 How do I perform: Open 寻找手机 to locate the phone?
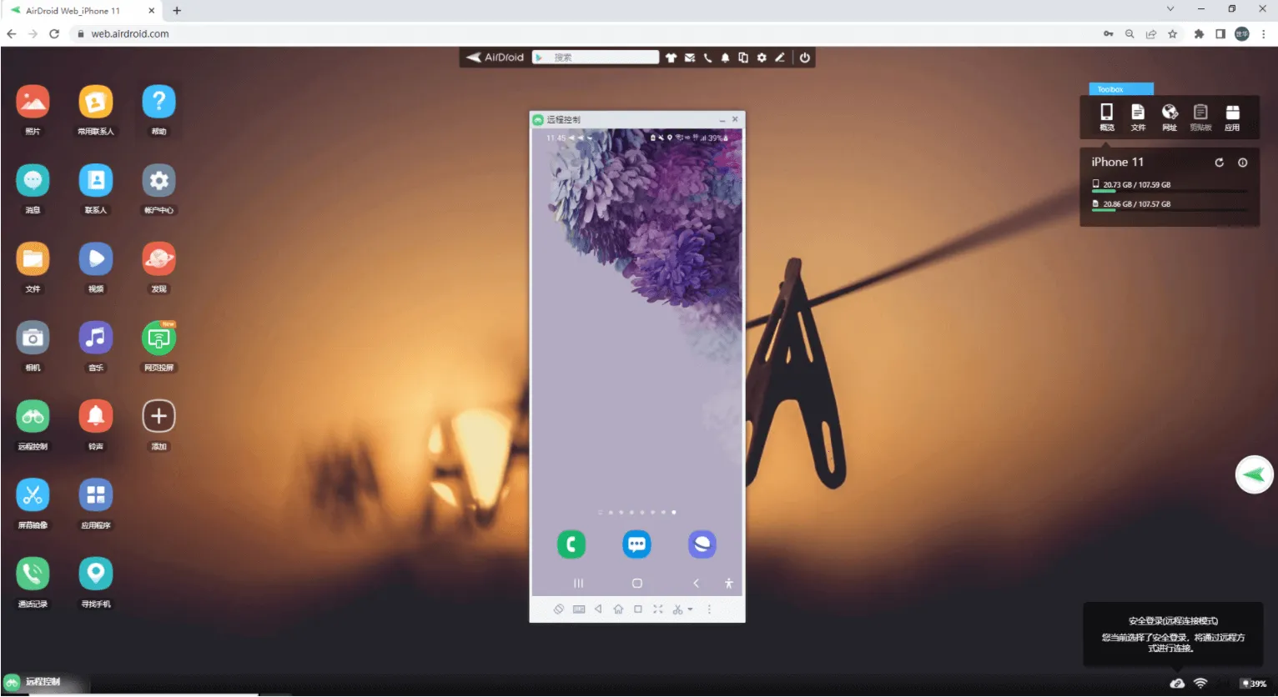click(95, 573)
